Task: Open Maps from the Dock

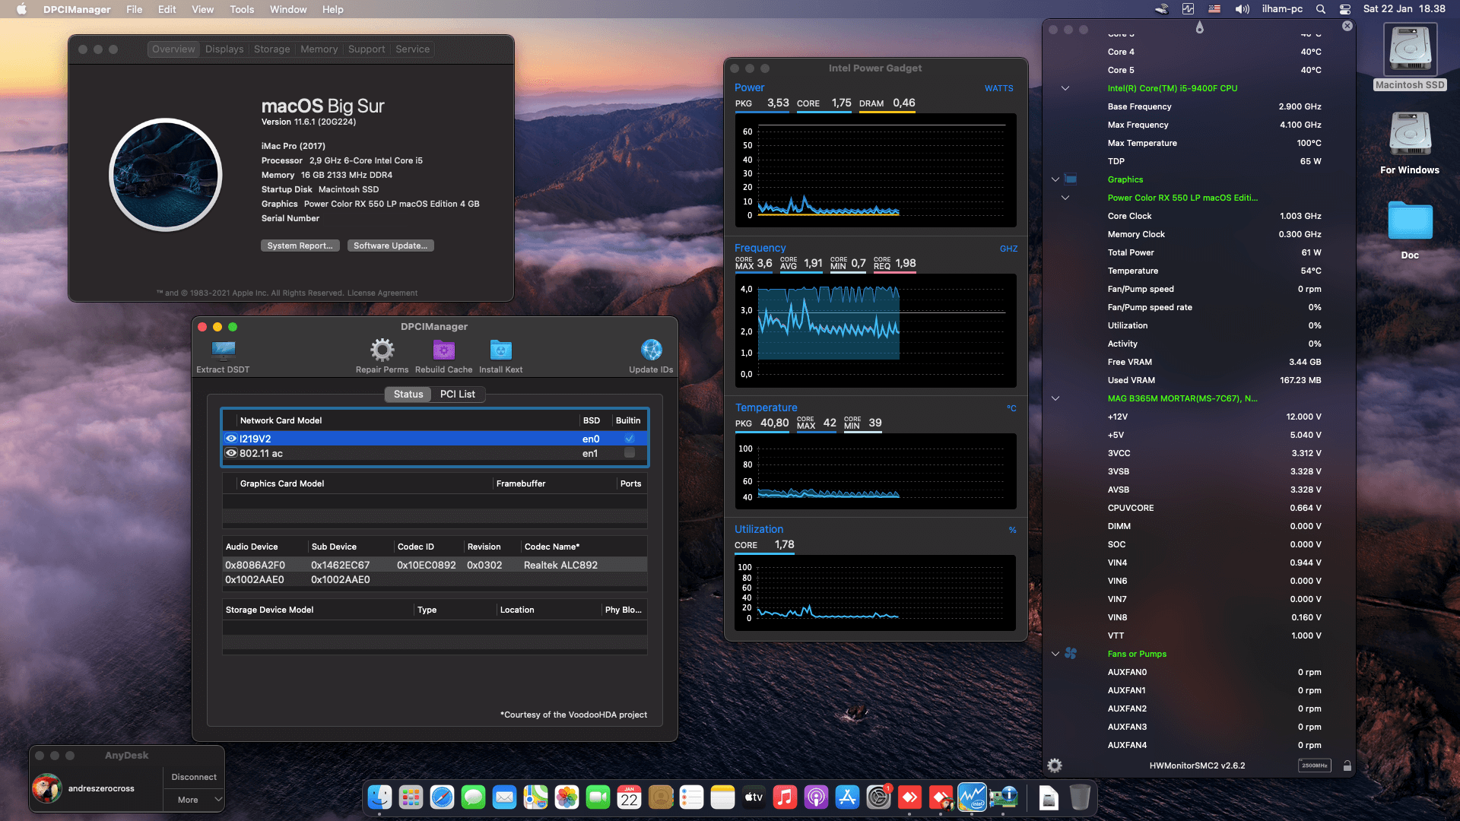Action: [x=535, y=797]
